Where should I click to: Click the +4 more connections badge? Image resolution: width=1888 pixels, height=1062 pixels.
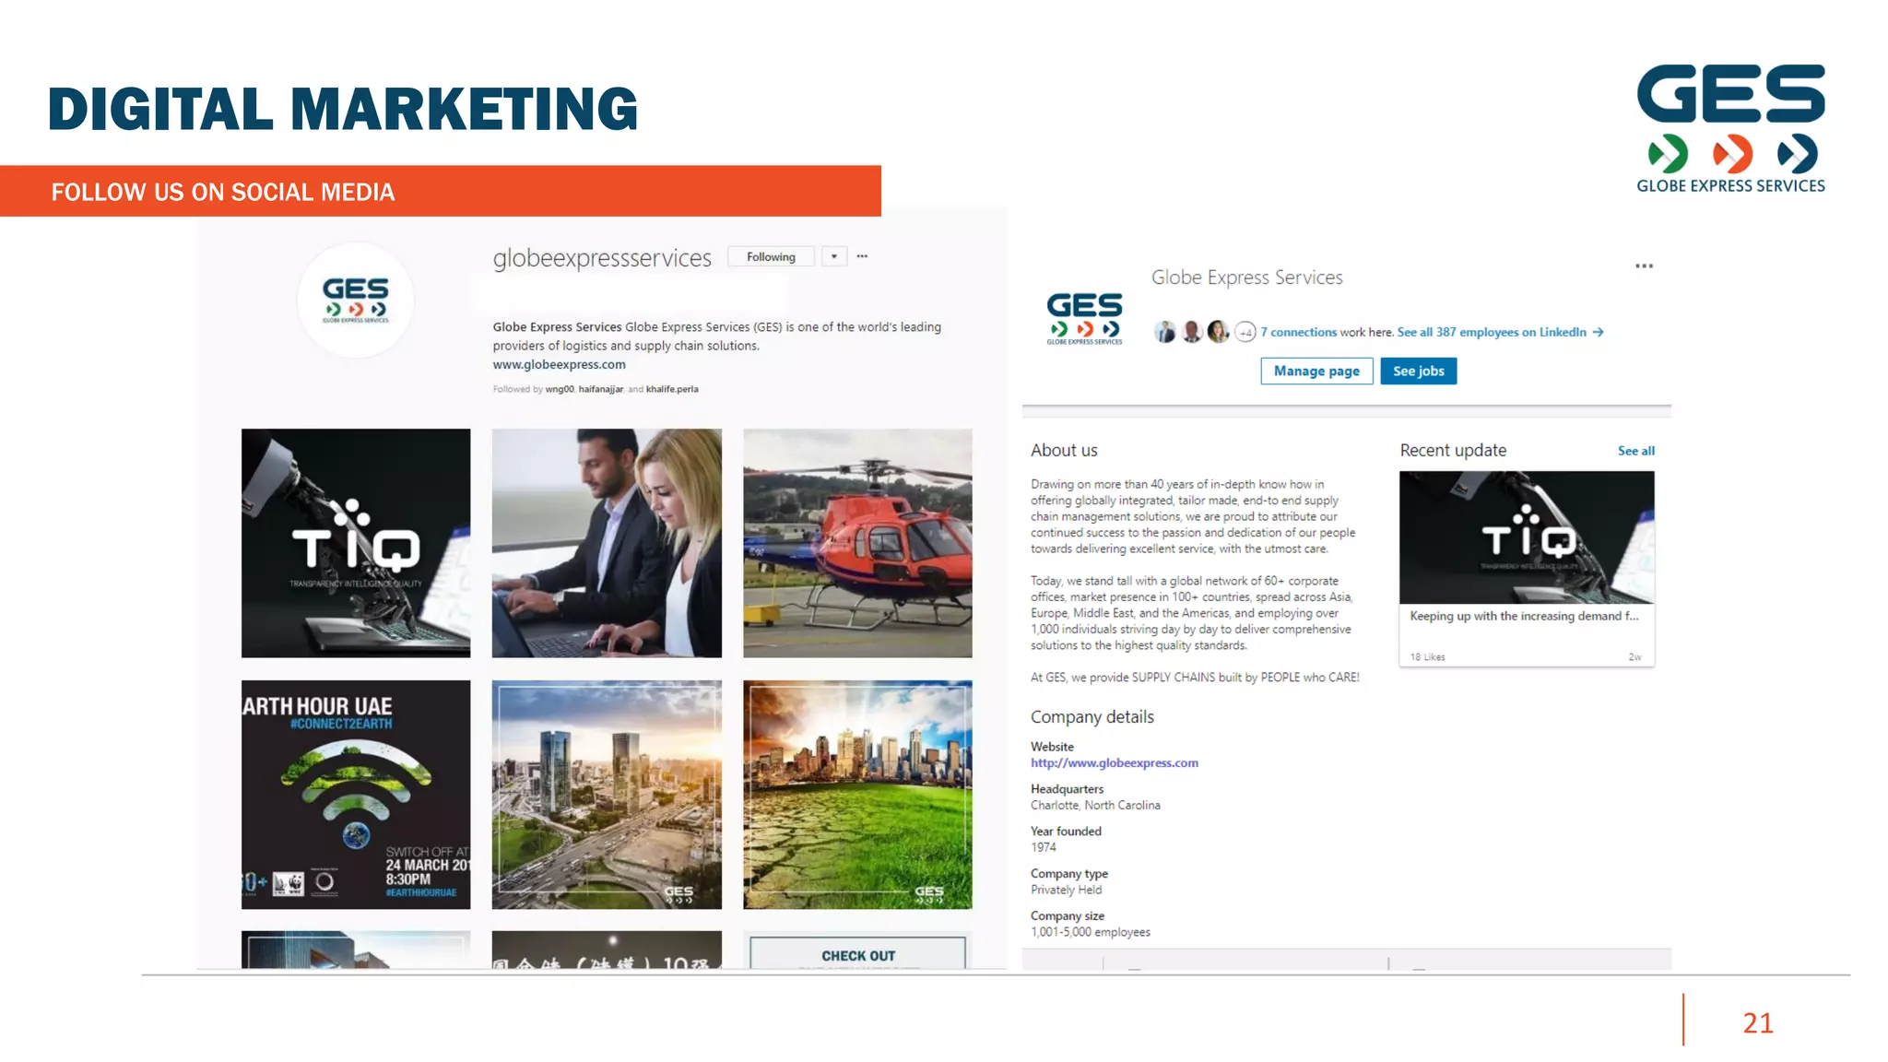(1245, 332)
